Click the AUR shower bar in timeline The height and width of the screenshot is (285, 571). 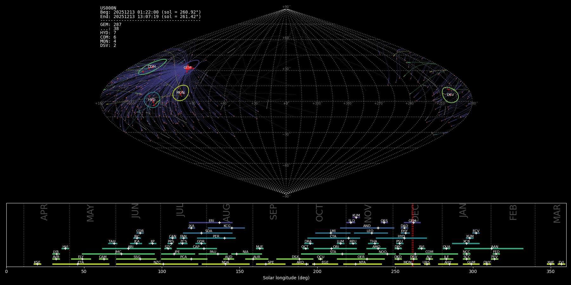pos(257,259)
